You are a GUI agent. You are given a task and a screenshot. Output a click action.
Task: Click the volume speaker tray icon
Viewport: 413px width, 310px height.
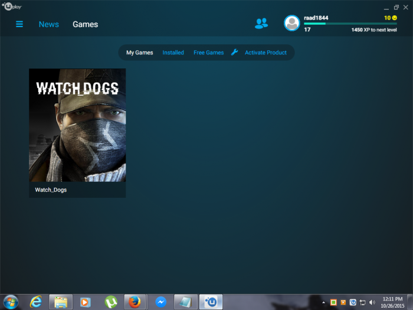(372, 302)
